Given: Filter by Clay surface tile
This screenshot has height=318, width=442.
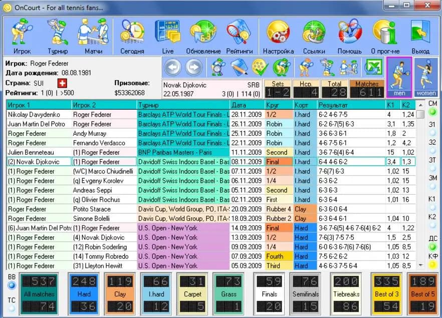Looking at the screenshot, I should (x=120, y=294).
